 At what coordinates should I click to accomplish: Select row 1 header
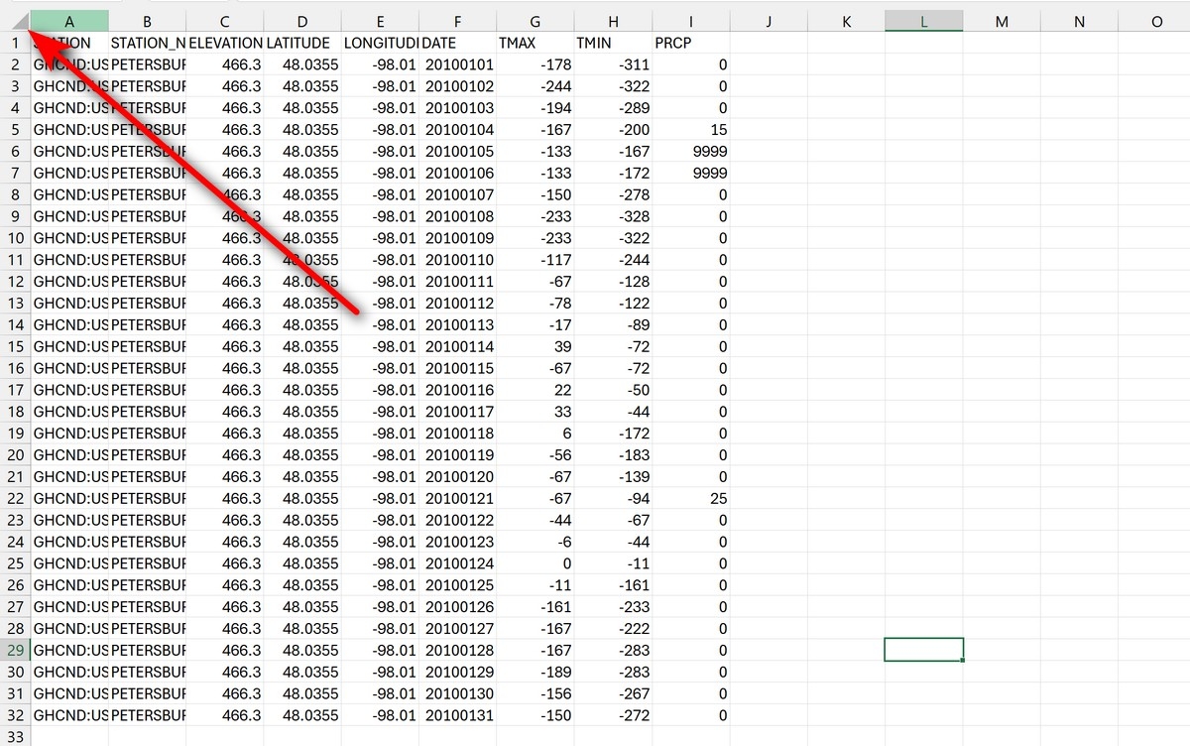click(15, 43)
